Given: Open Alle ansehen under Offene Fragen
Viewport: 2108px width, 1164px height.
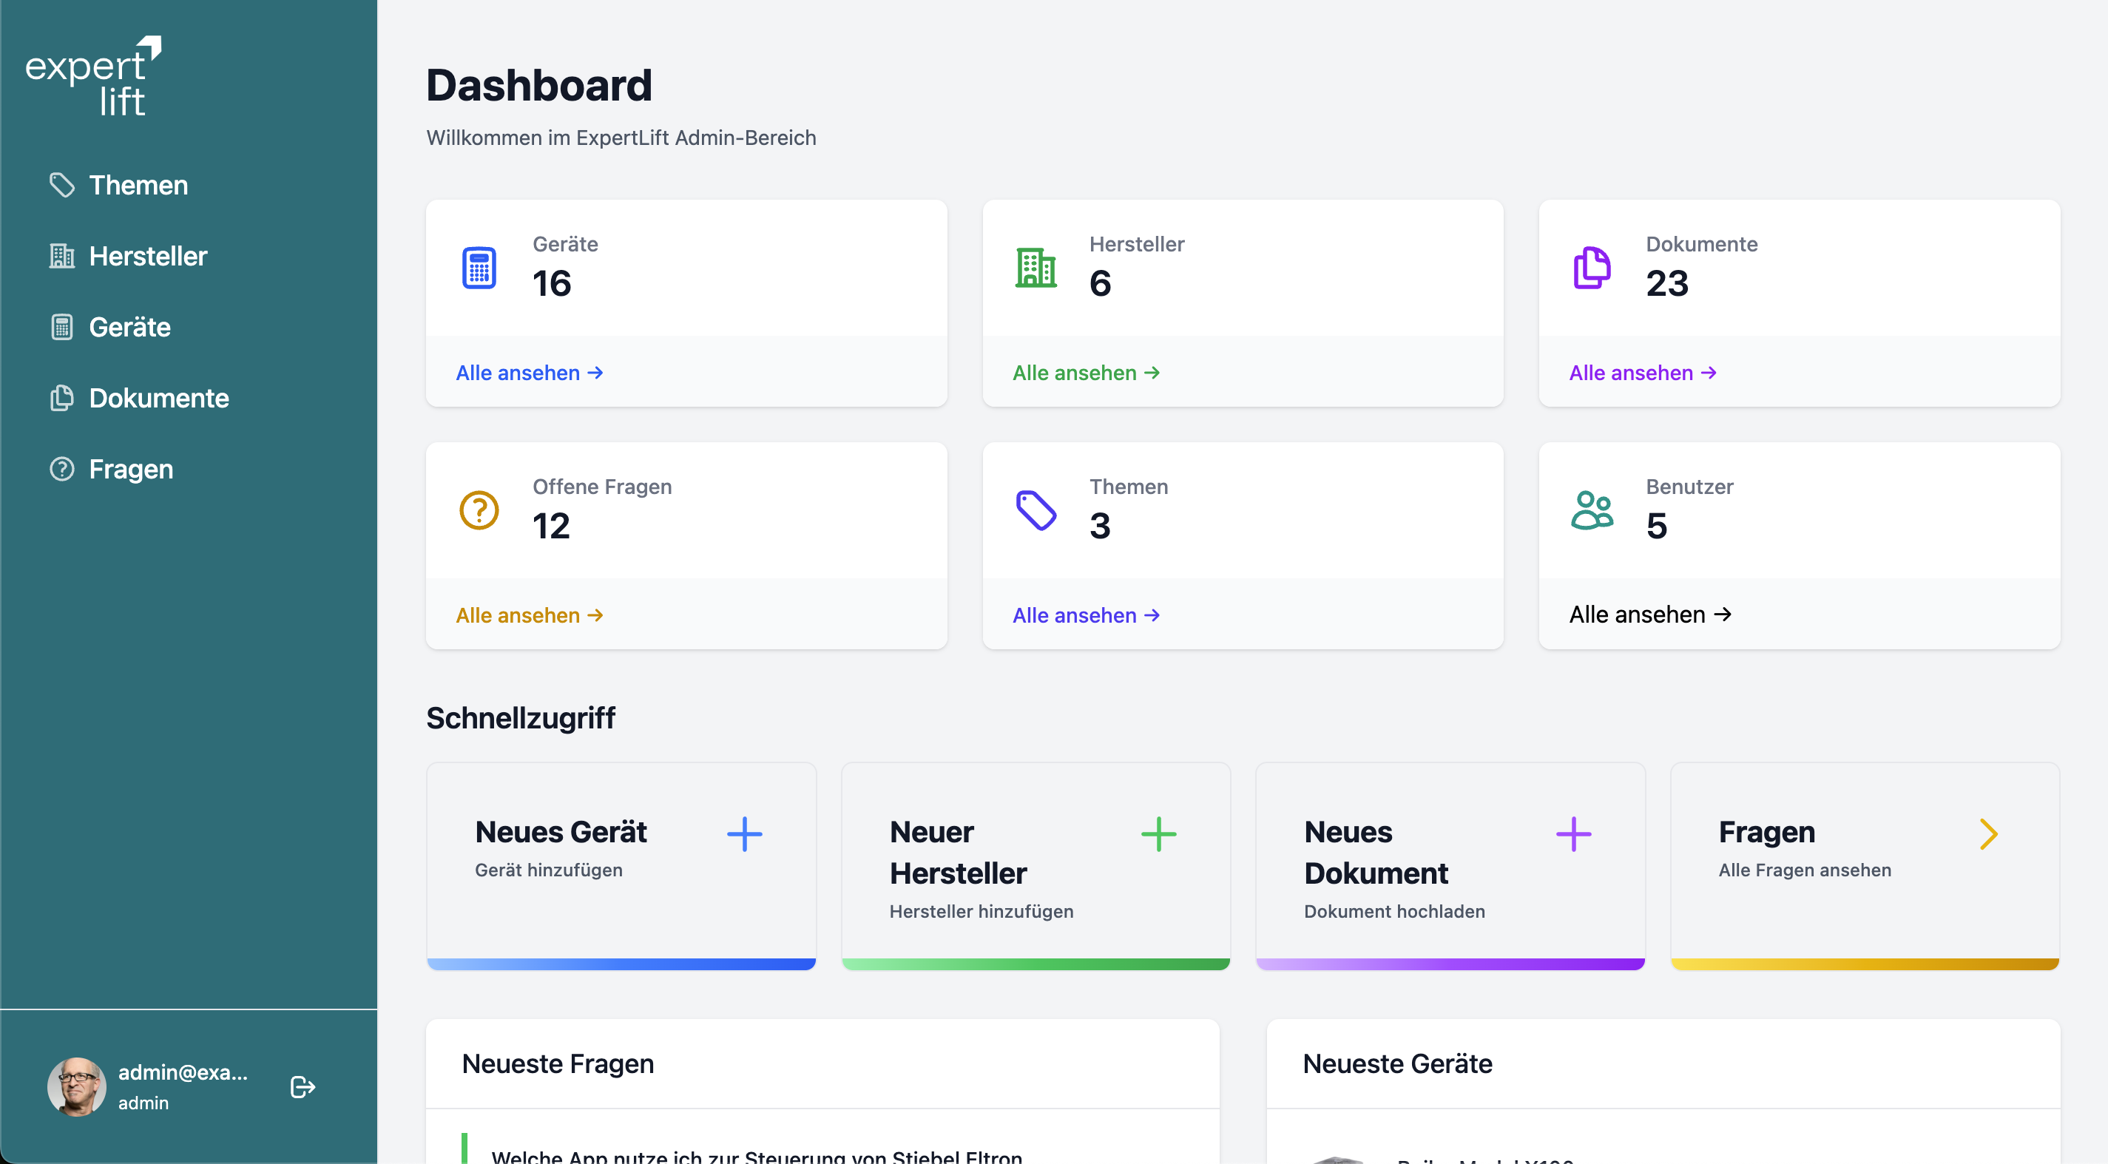Looking at the screenshot, I should (530, 615).
